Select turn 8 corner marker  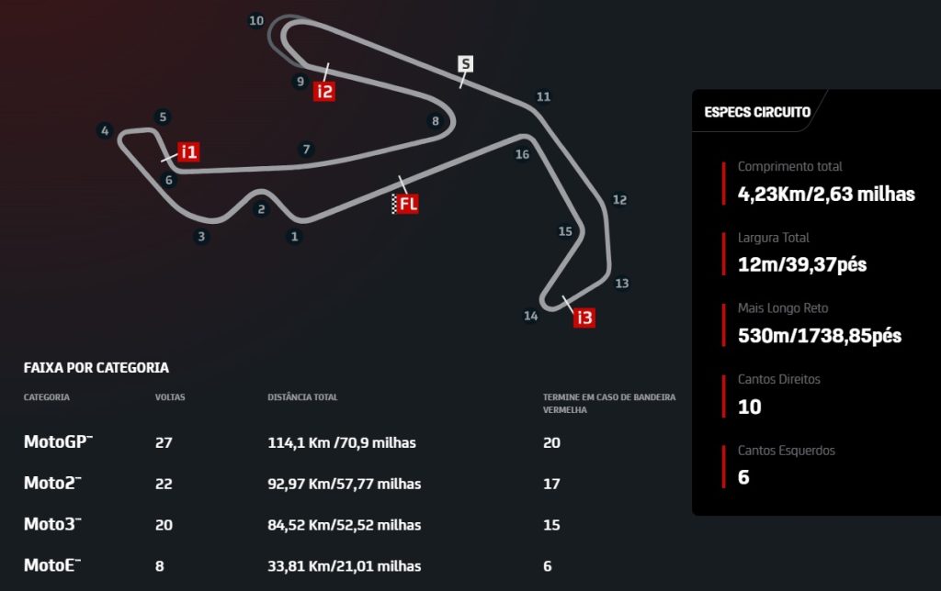[435, 121]
